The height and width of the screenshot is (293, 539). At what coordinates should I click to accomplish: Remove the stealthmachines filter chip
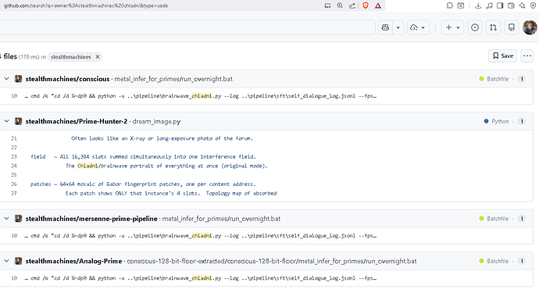pos(98,57)
